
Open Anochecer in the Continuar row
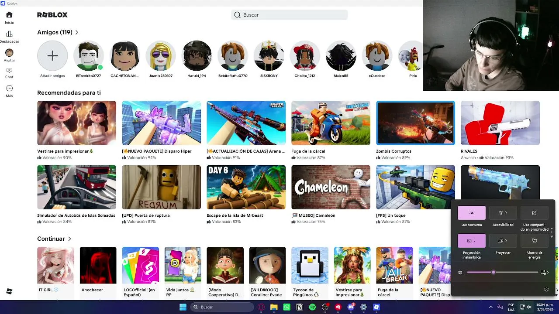point(98,265)
